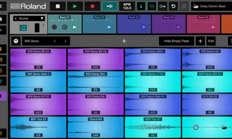Viewport: 232px width, 139px height.
Task: Trigger the 909 Demo HT 01 pad
Action: 38,105
